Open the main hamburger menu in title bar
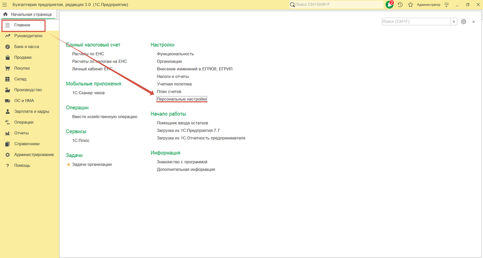This screenshot has width=483, height=258. pyautogui.click(x=5, y=4)
